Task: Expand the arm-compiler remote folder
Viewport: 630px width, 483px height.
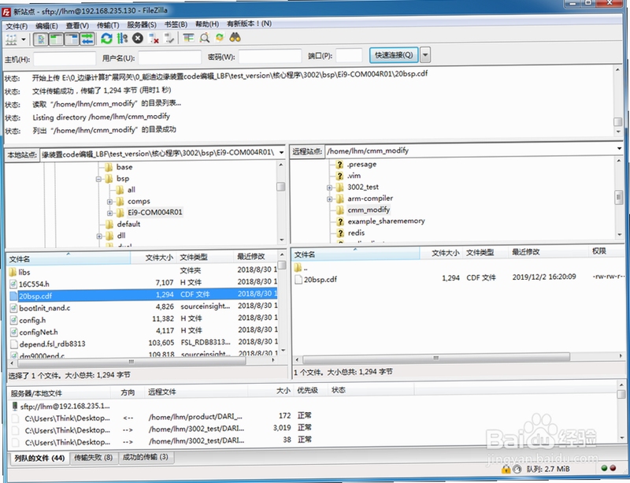Action: click(x=329, y=199)
